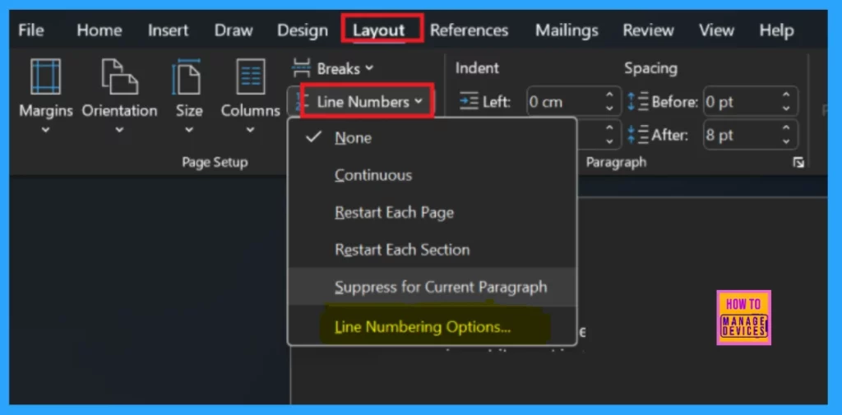Expand the Orientation dropdown arrow

(120, 129)
